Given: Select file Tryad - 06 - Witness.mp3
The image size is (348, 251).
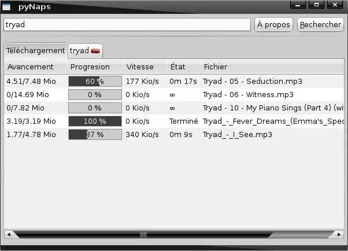Looking at the screenshot, I should (248, 95).
